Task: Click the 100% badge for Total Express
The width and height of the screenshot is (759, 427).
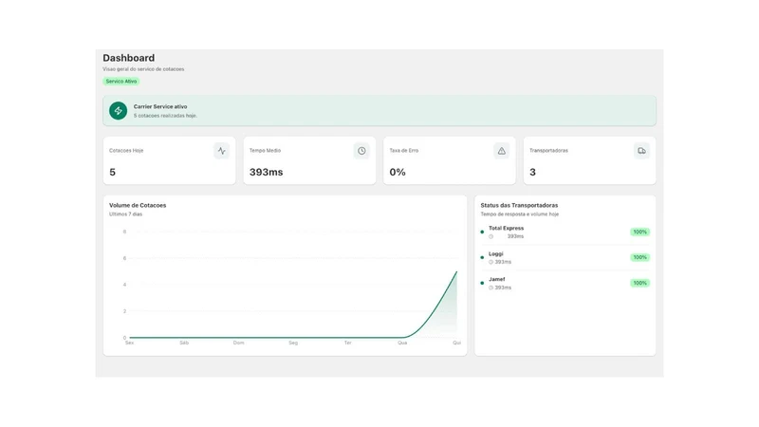Action: (x=639, y=232)
